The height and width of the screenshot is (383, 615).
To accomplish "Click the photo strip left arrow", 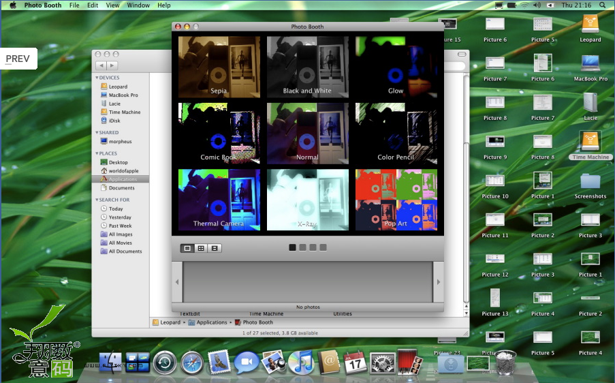I will tap(177, 281).
